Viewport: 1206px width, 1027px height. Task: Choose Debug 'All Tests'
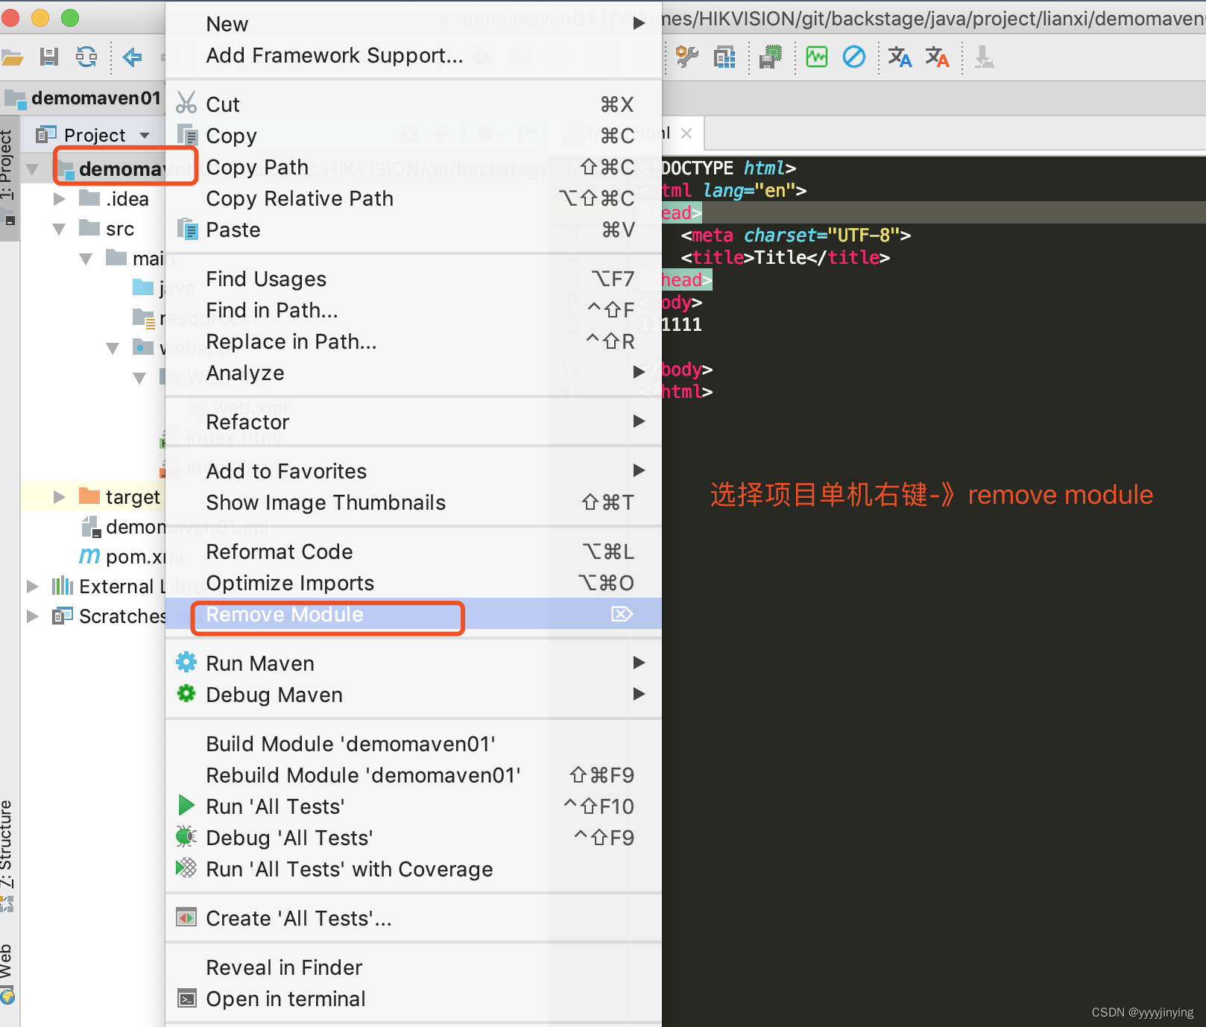click(x=413, y=838)
